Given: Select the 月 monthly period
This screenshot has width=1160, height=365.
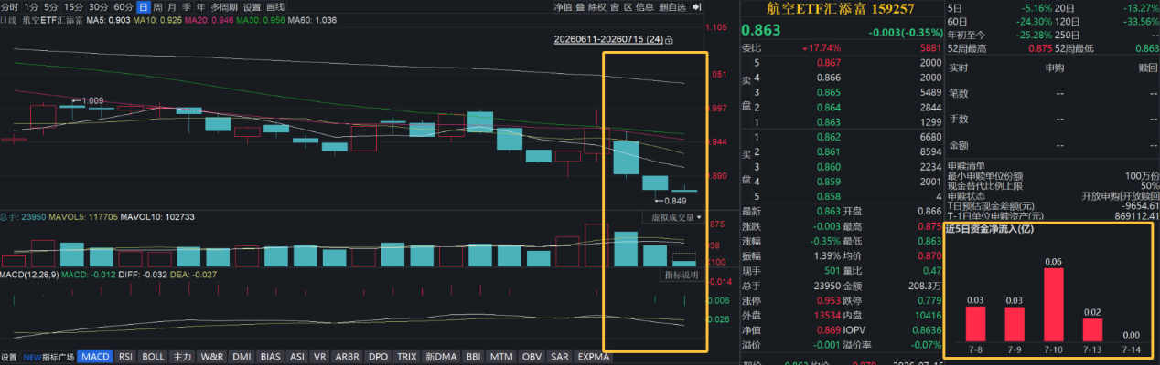Looking at the screenshot, I should [x=172, y=6].
